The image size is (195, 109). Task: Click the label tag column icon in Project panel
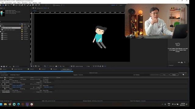pyautogui.click(x=22, y=24)
